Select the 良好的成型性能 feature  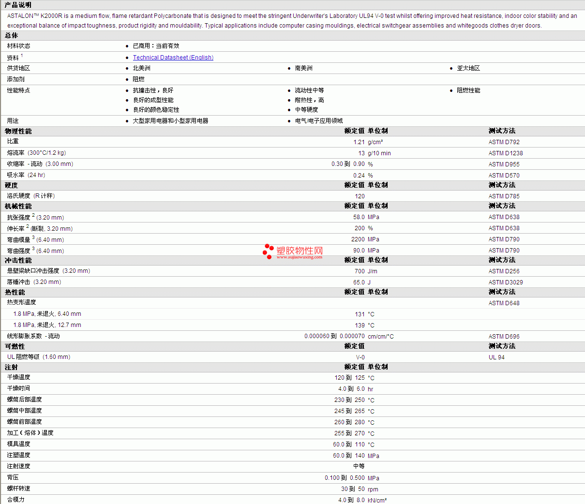pyautogui.click(x=153, y=100)
